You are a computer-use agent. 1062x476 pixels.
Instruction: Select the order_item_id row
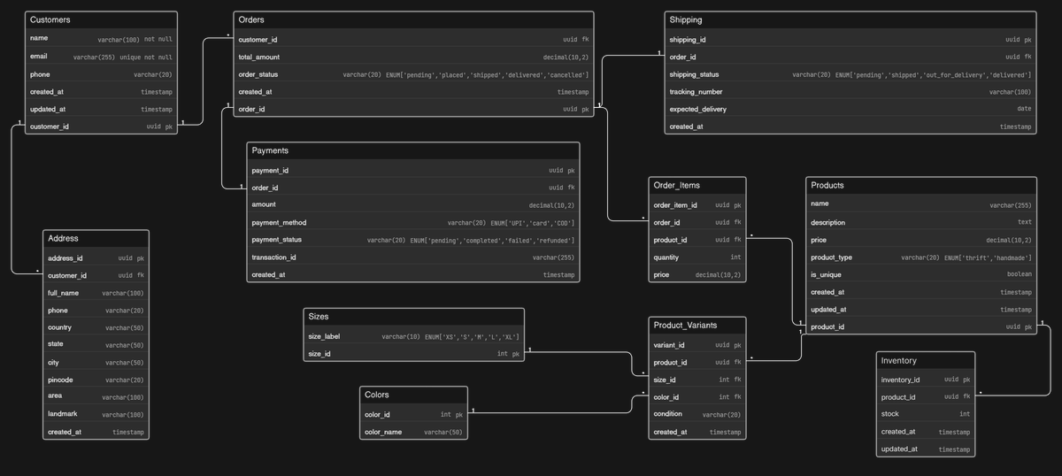click(x=697, y=205)
